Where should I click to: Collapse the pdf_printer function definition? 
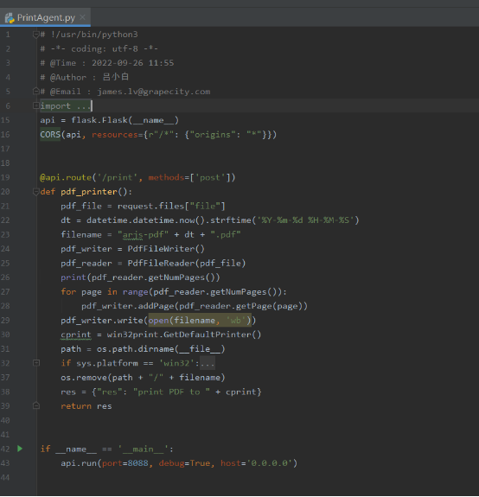pos(35,191)
